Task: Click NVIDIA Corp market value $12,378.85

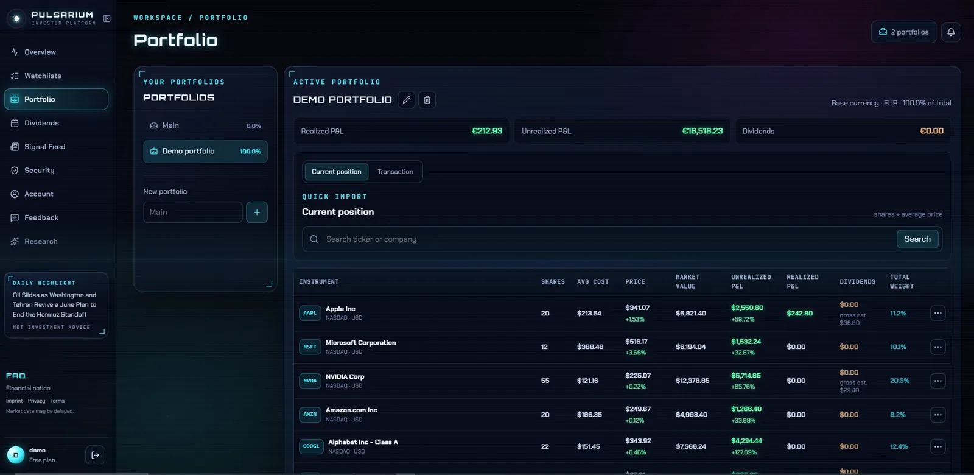Action: [x=693, y=381]
